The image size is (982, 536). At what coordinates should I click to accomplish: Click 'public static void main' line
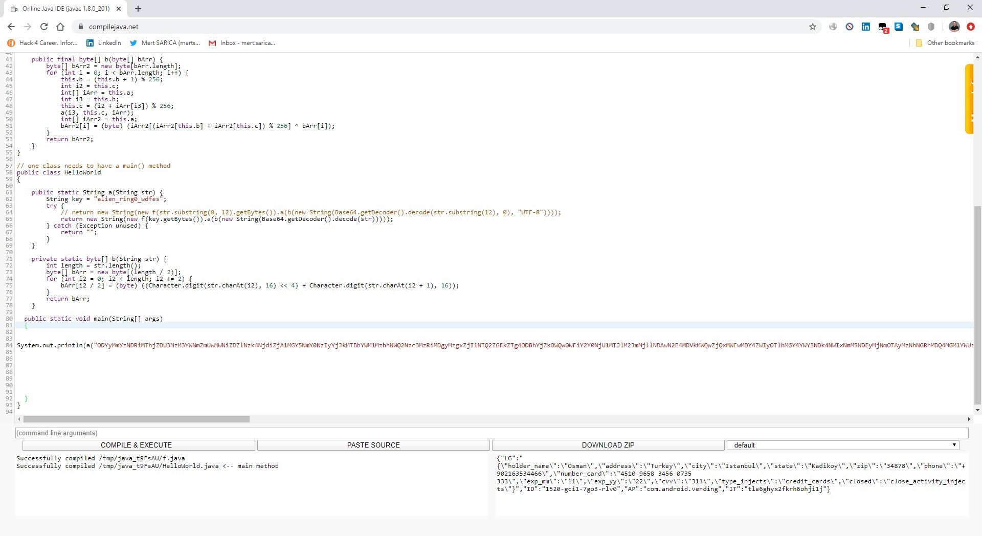pos(93,319)
